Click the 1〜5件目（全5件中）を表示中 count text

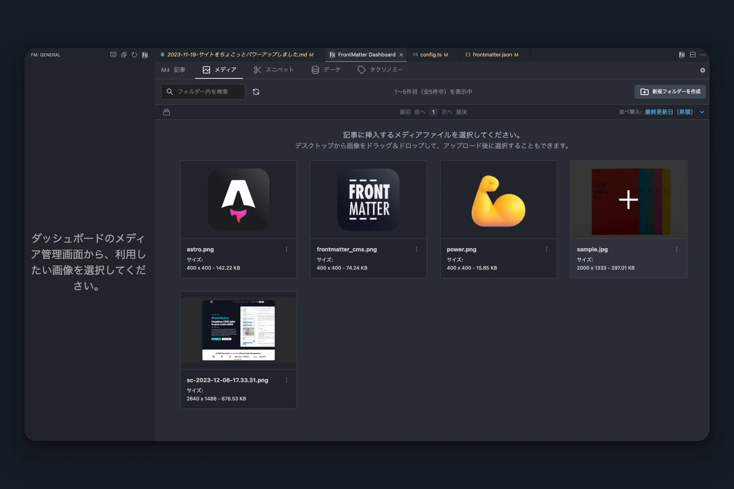[x=433, y=92]
